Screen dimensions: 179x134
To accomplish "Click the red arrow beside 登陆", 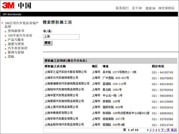I will point(6,57).
